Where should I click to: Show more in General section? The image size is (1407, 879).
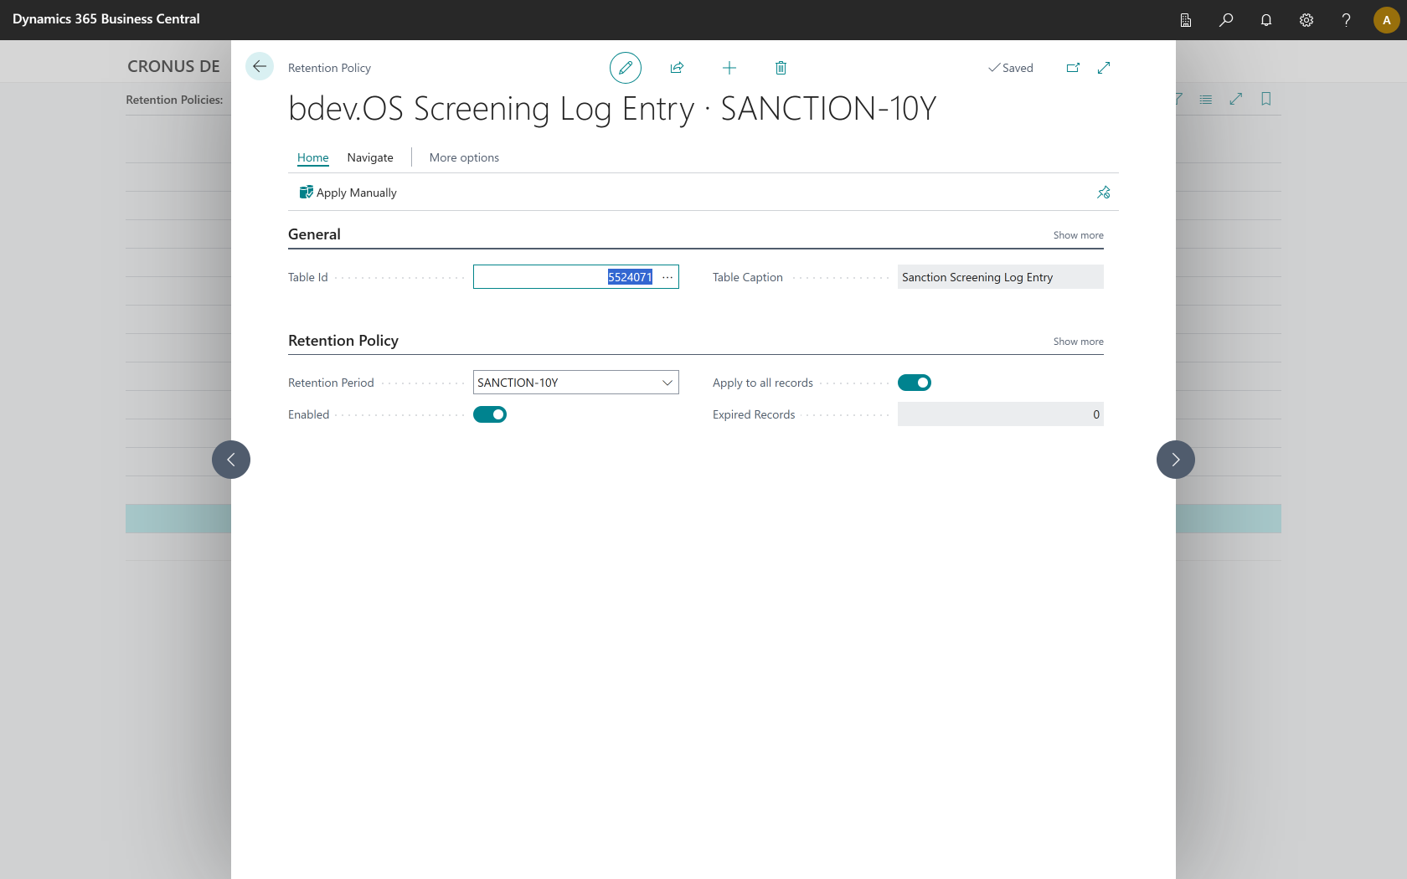coord(1078,235)
